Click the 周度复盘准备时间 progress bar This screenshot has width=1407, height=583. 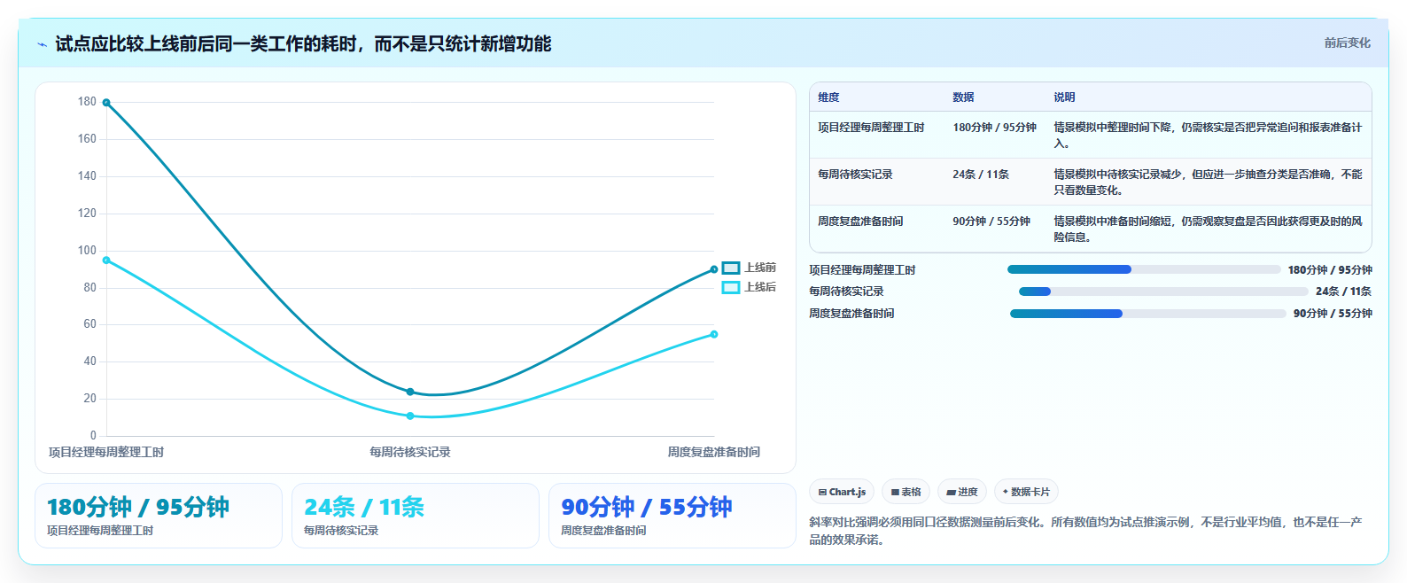1148,314
